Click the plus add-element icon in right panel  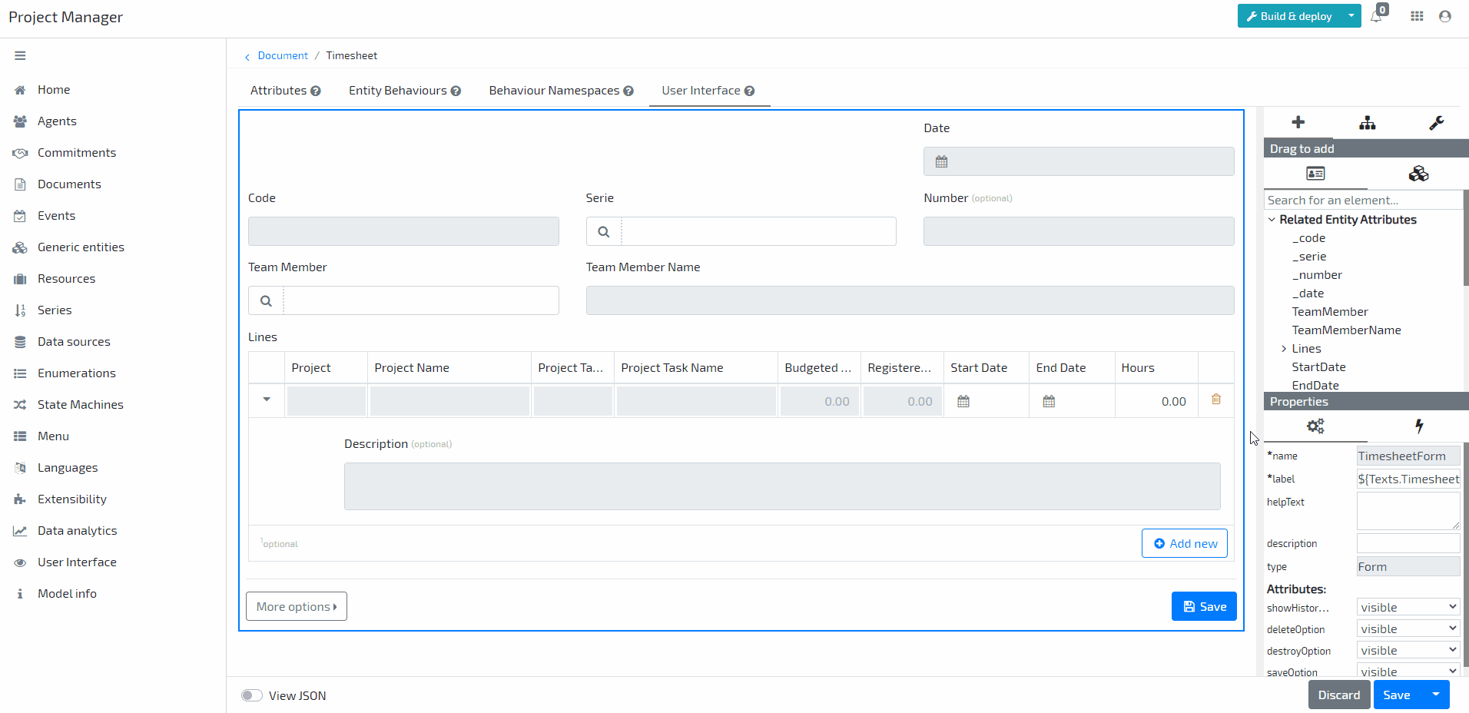pos(1298,122)
